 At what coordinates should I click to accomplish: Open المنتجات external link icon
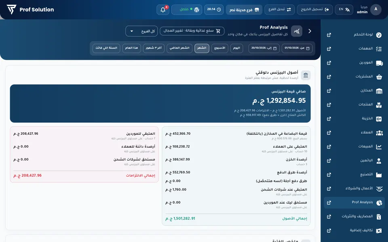(x=329, y=105)
